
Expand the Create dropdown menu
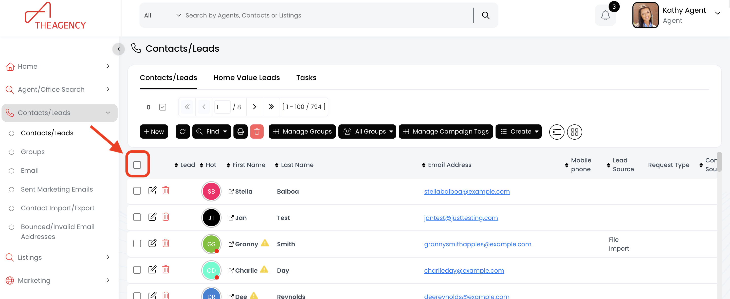(518, 132)
